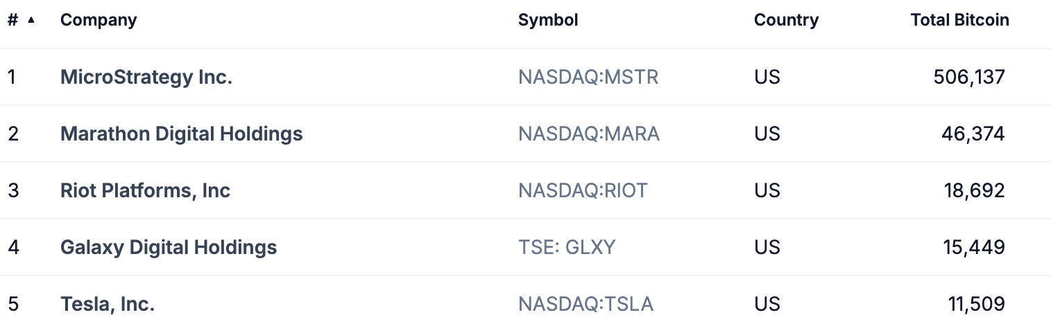Click the TSE: GLXY ticker symbol
This screenshot has height=326, width=1051.
tap(567, 247)
